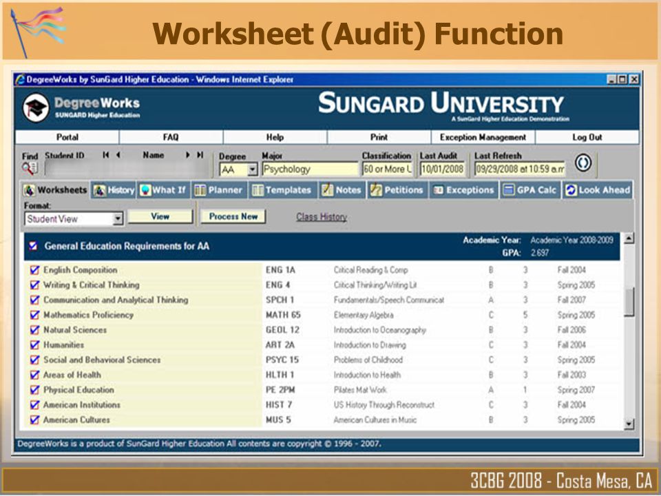661x496 pixels.
Task: Click the Classification field
Action: click(387, 169)
